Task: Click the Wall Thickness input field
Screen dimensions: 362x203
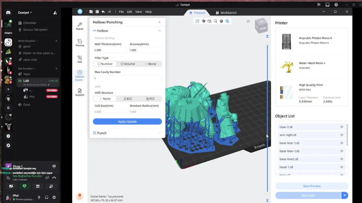Action: click(110, 50)
